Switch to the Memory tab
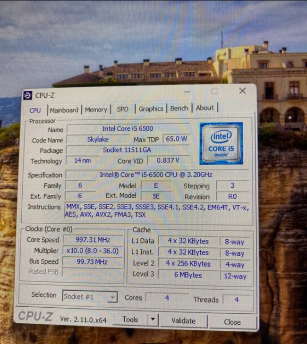The width and height of the screenshot is (307, 344). point(96,109)
